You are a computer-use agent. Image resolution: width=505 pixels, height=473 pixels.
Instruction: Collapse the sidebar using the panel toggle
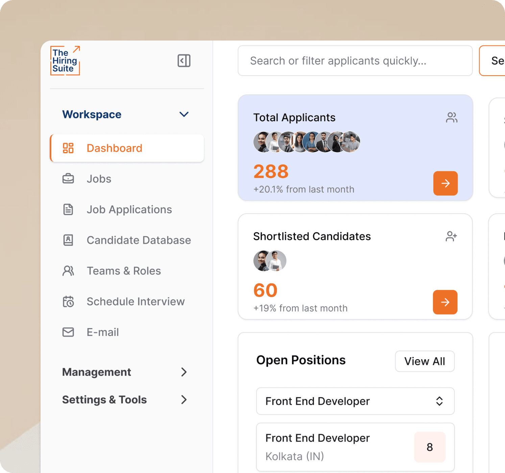click(184, 61)
